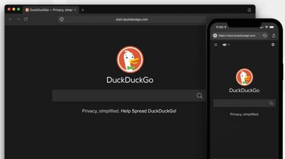Viewport: 285px width, 159px height.
Task: Tap the phone address bar site icon
Action: pos(215,35)
